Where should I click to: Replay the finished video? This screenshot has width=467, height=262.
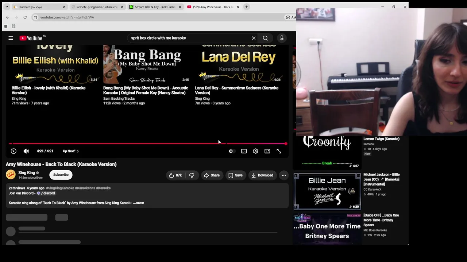13,151
